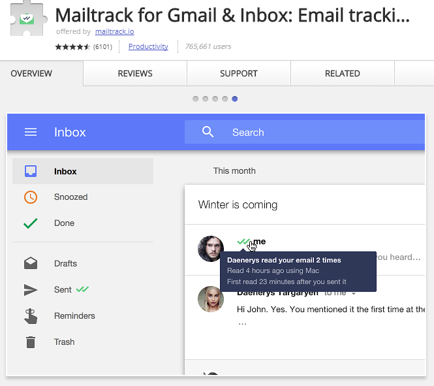Screen dimensions: 434x386
Task: Open the Drafts folder label
Action: 65,263
